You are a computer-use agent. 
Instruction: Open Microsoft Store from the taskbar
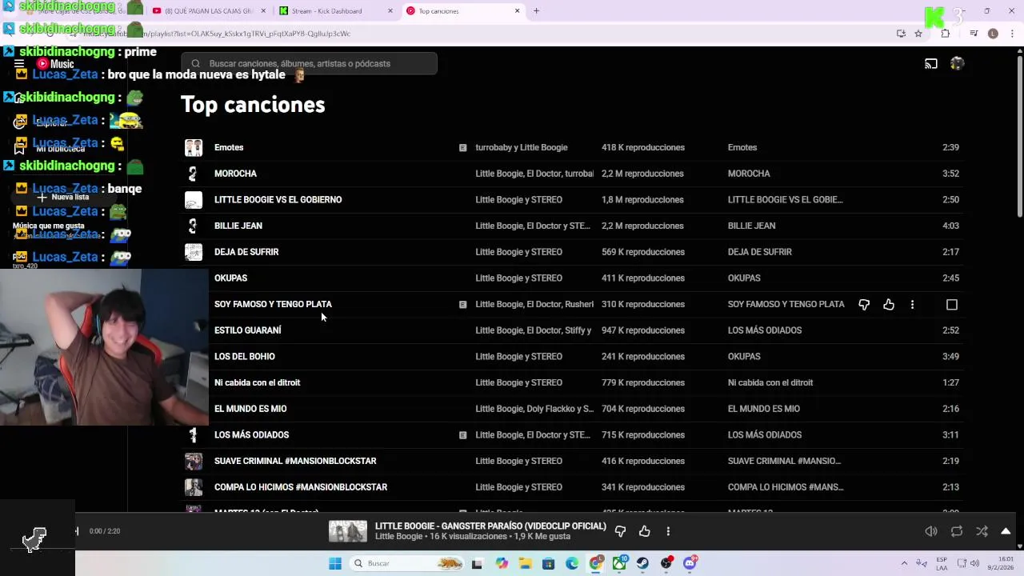pyautogui.click(x=548, y=563)
